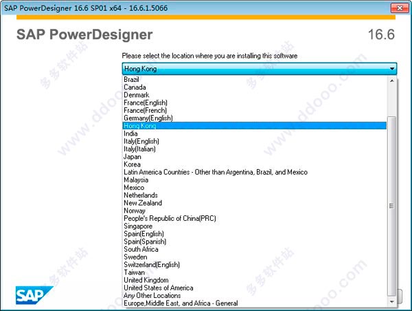Viewport: 412px width, 311px height.
Task: Select Germany(English) entry
Action: click(255, 118)
